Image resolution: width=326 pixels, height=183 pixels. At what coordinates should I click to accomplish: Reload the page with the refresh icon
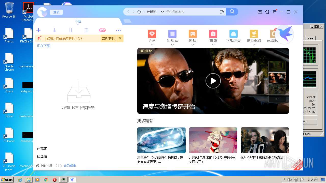pyautogui.click(x=139, y=12)
